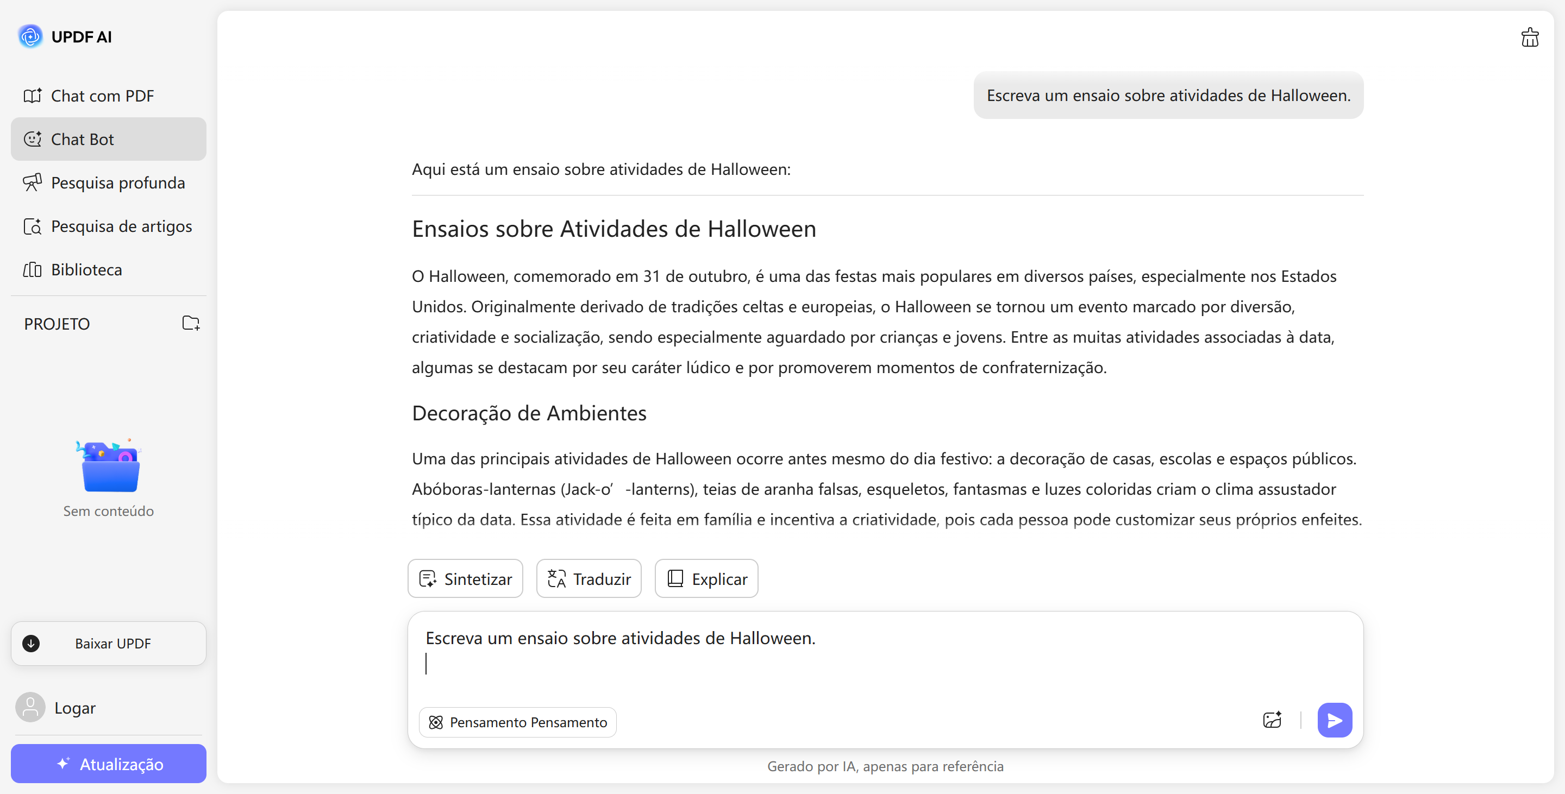The height and width of the screenshot is (794, 1565).
Task: Open Chat com PDF section
Action: pos(102,96)
